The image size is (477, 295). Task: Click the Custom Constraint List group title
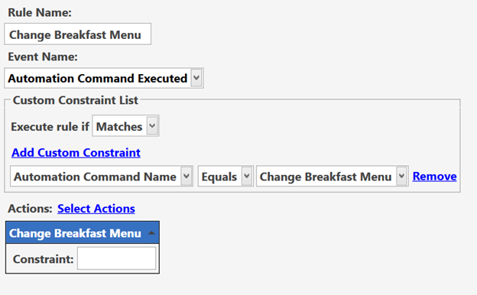(x=76, y=100)
